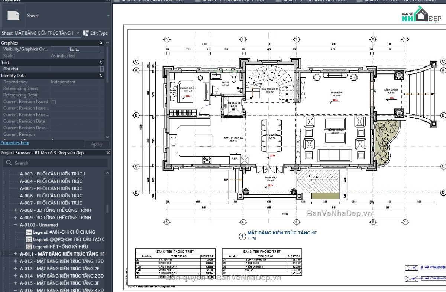Viewport: 446px width, 292px height.
Task: Click the icon of Legend @@PQ-CHI TIẾT CẤU TẠO
Action: [x=29, y=239]
